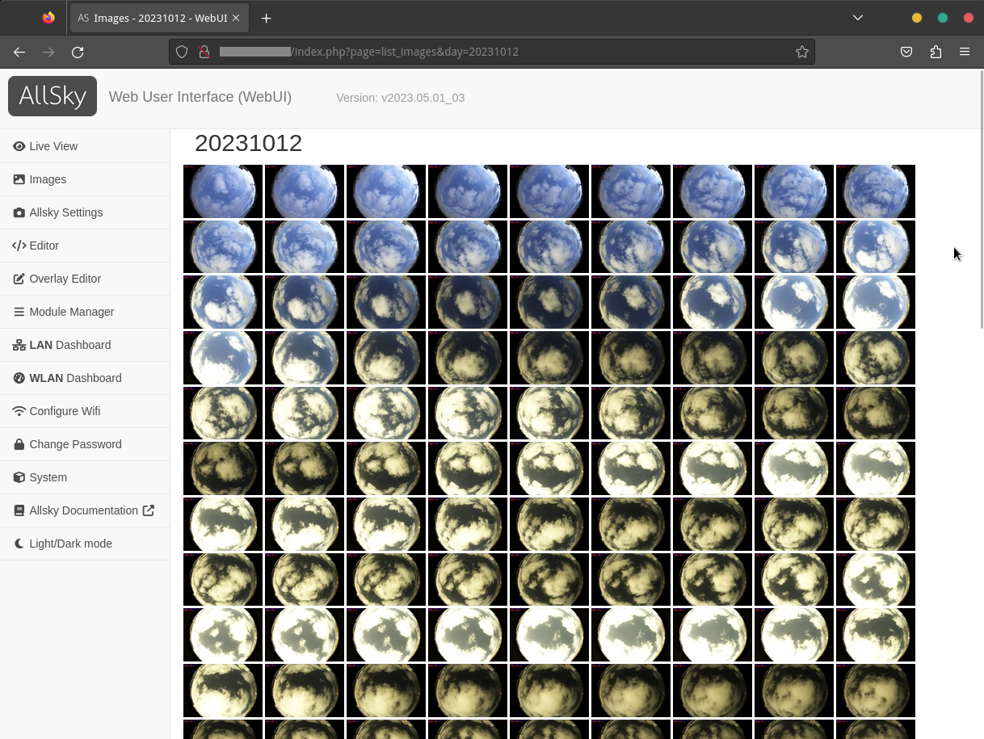Open first thumbnail in fourth row
This screenshot has height=739, width=984.
coord(223,358)
